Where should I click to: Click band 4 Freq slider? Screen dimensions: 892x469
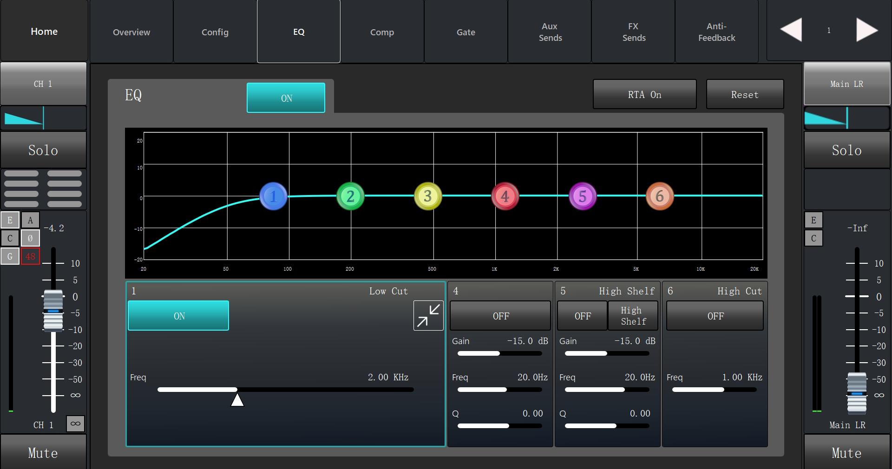pyautogui.click(x=500, y=390)
